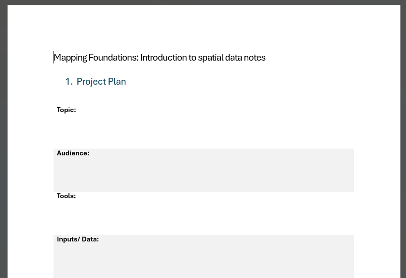
Task: Click the "Topic:" label
Action: click(66, 110)
